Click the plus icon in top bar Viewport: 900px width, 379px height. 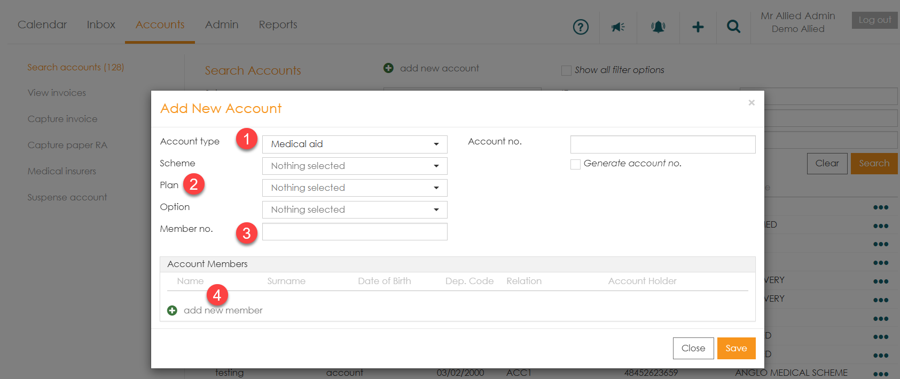pos(698,27)
